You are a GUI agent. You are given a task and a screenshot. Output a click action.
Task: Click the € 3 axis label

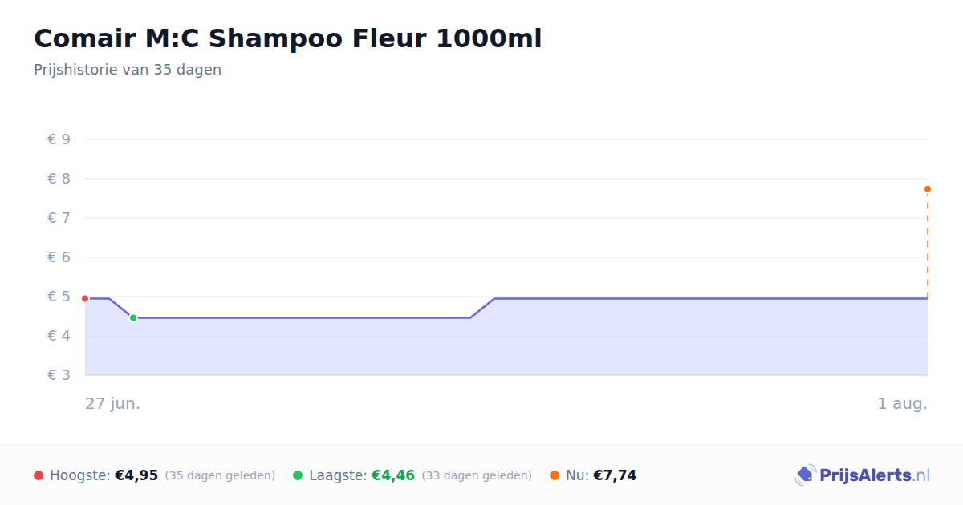tap(59, 375)
